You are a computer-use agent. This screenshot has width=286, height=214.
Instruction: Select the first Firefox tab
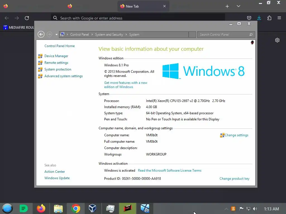6,6
